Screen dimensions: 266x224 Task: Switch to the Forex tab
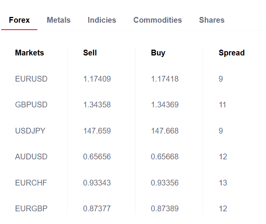click(19, 20)
